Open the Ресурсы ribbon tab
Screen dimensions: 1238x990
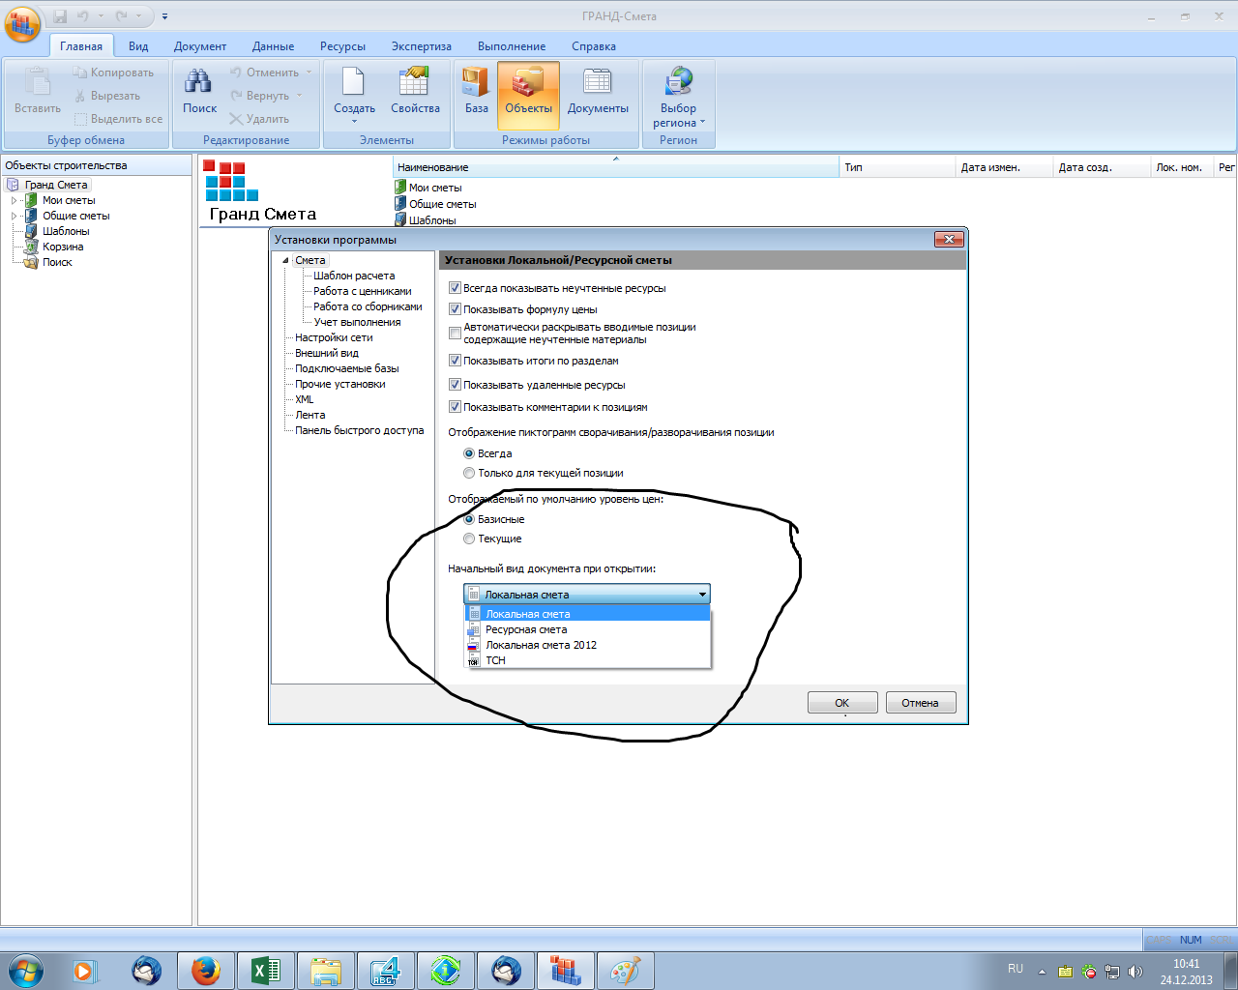pos(342,46)
